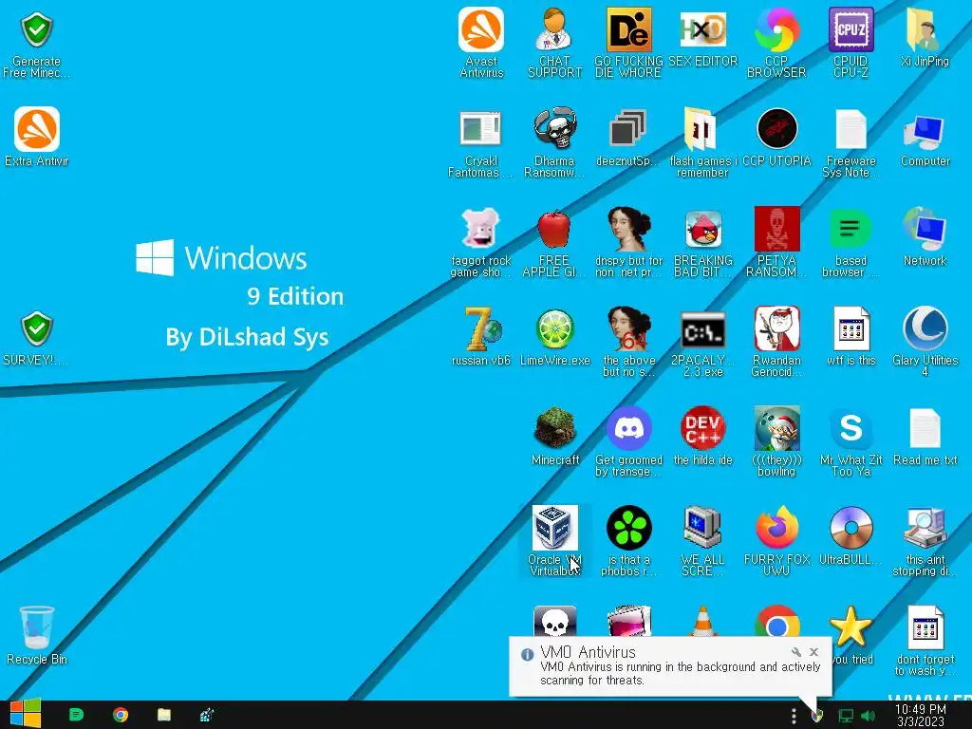Open the UltraBULL disc icon
This screenshot has height=729, width=972.
[x=850, y=535]
